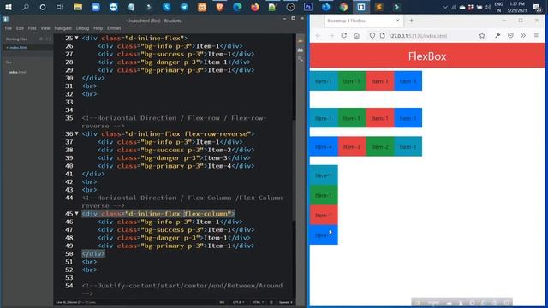
Task: Click the Brackets editor vertical scrollbar
Action: pyautogui.click(x=294, y=169)
